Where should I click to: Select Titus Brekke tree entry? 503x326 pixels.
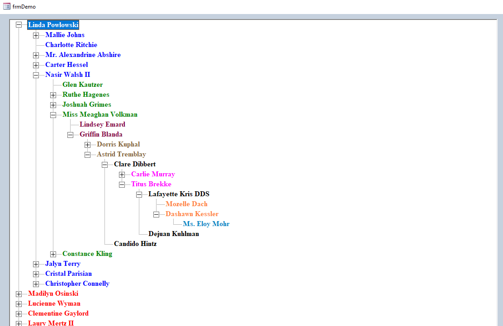151,184
